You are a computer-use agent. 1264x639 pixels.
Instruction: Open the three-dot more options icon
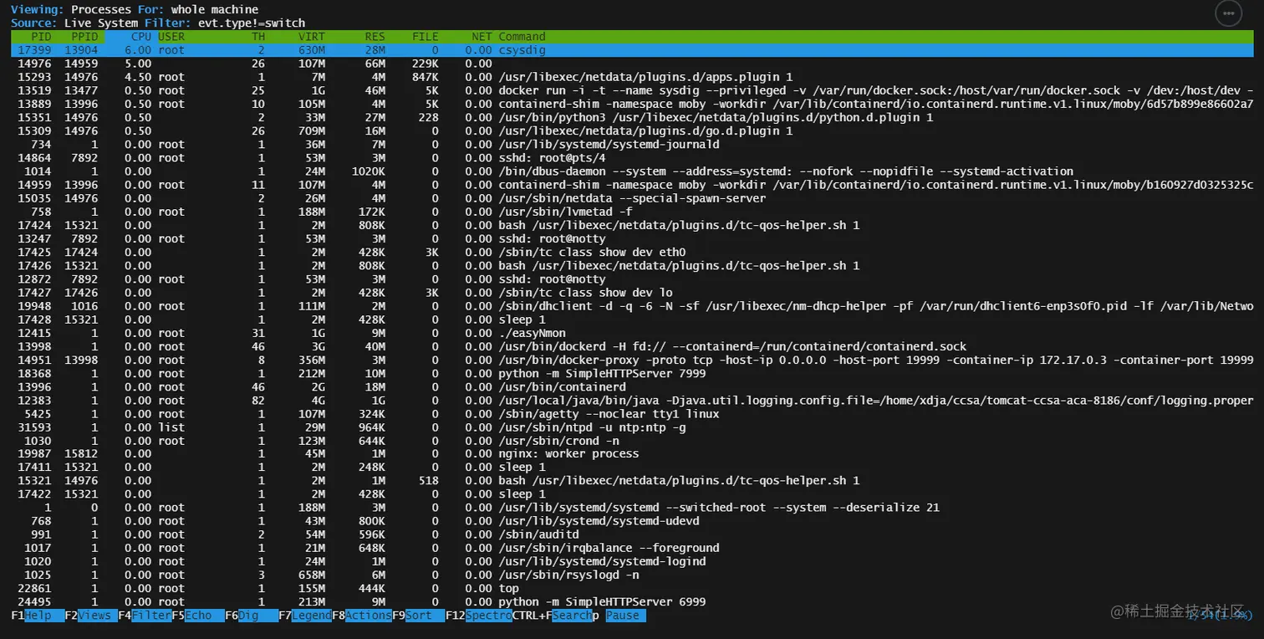[1228, 13]
